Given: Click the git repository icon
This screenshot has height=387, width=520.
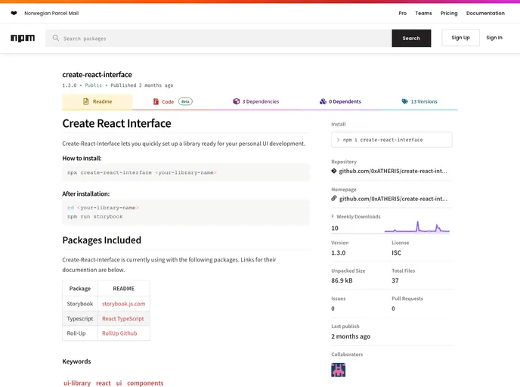Looking at the screenshot, I should pos(334,172).
